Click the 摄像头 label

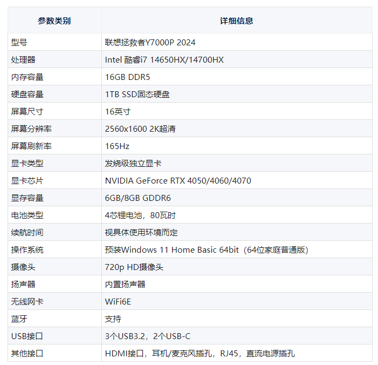23,267
